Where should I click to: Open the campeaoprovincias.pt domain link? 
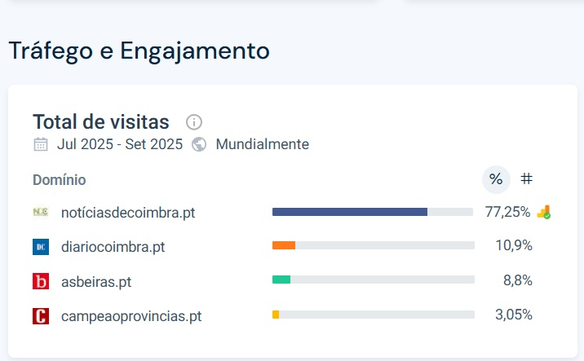pos(131,316)
